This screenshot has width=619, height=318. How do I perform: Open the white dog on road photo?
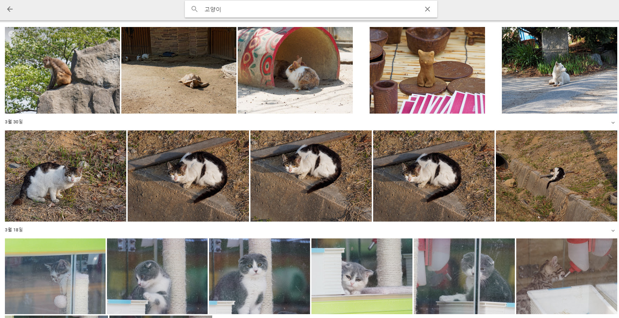[x=559, y=70]
